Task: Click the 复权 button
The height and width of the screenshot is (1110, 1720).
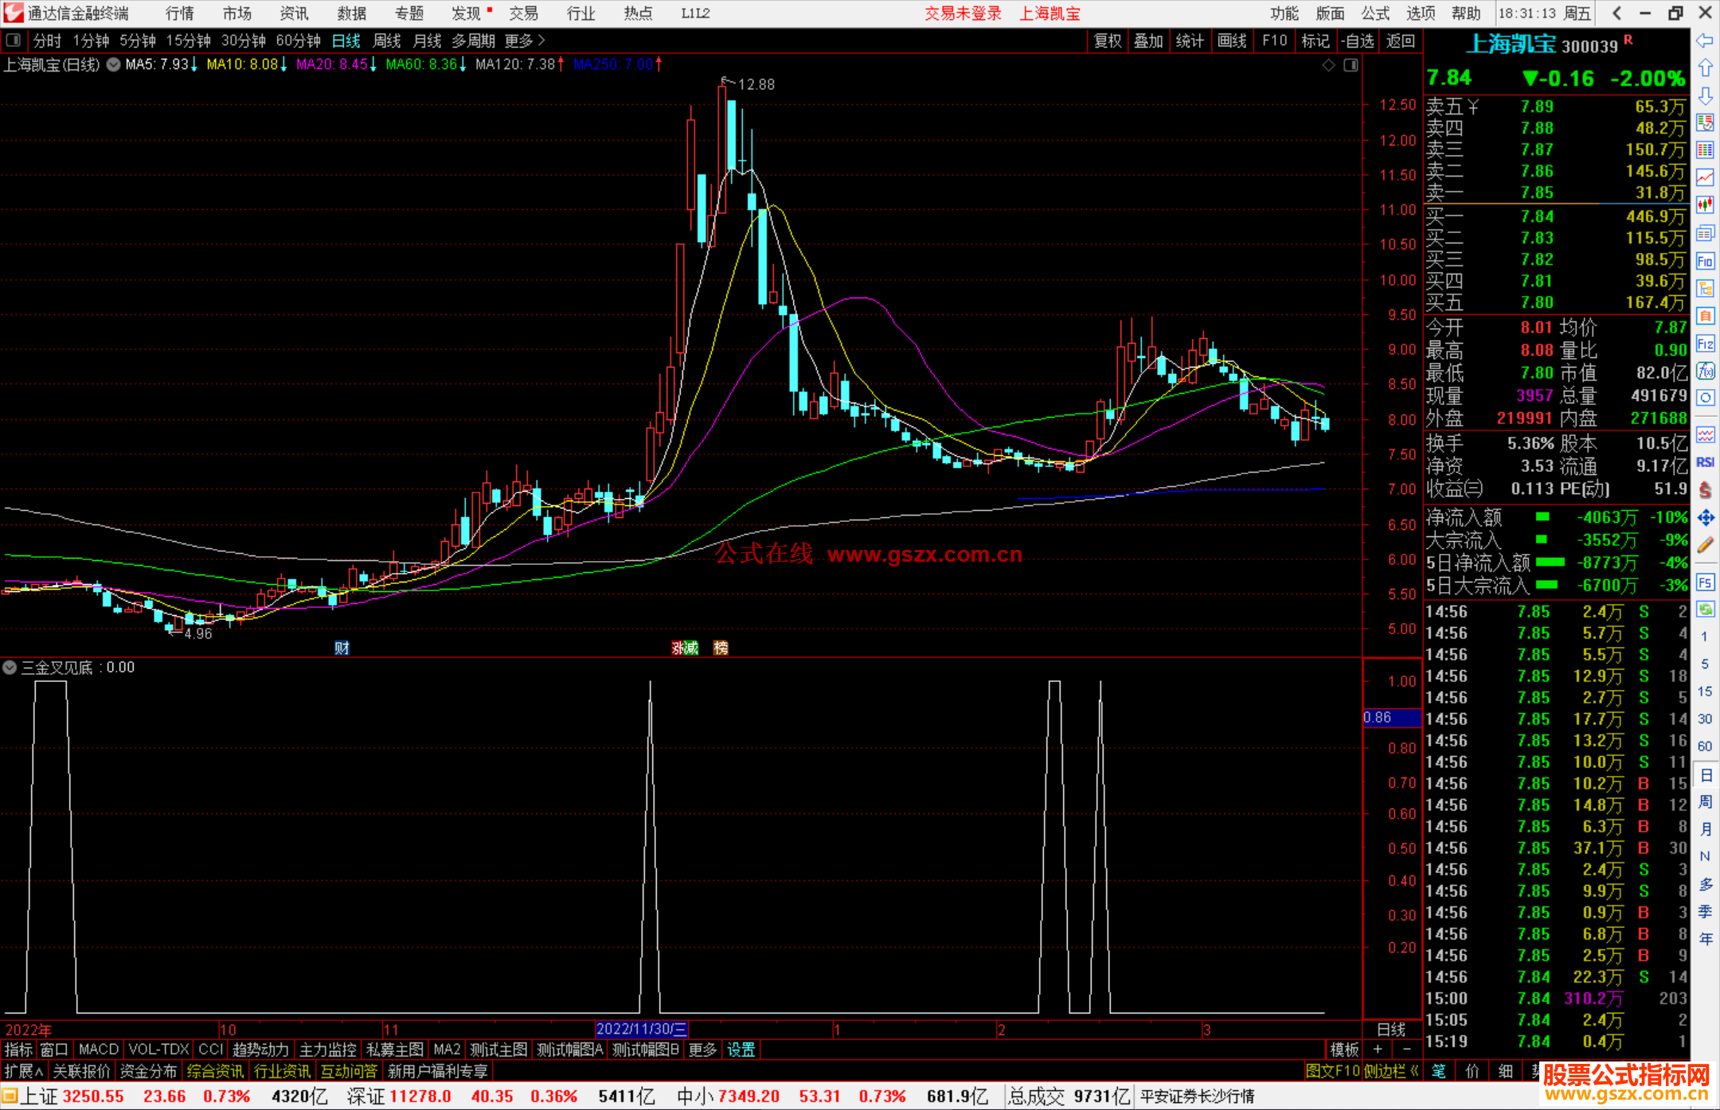Action: [x=1107, y=41]
